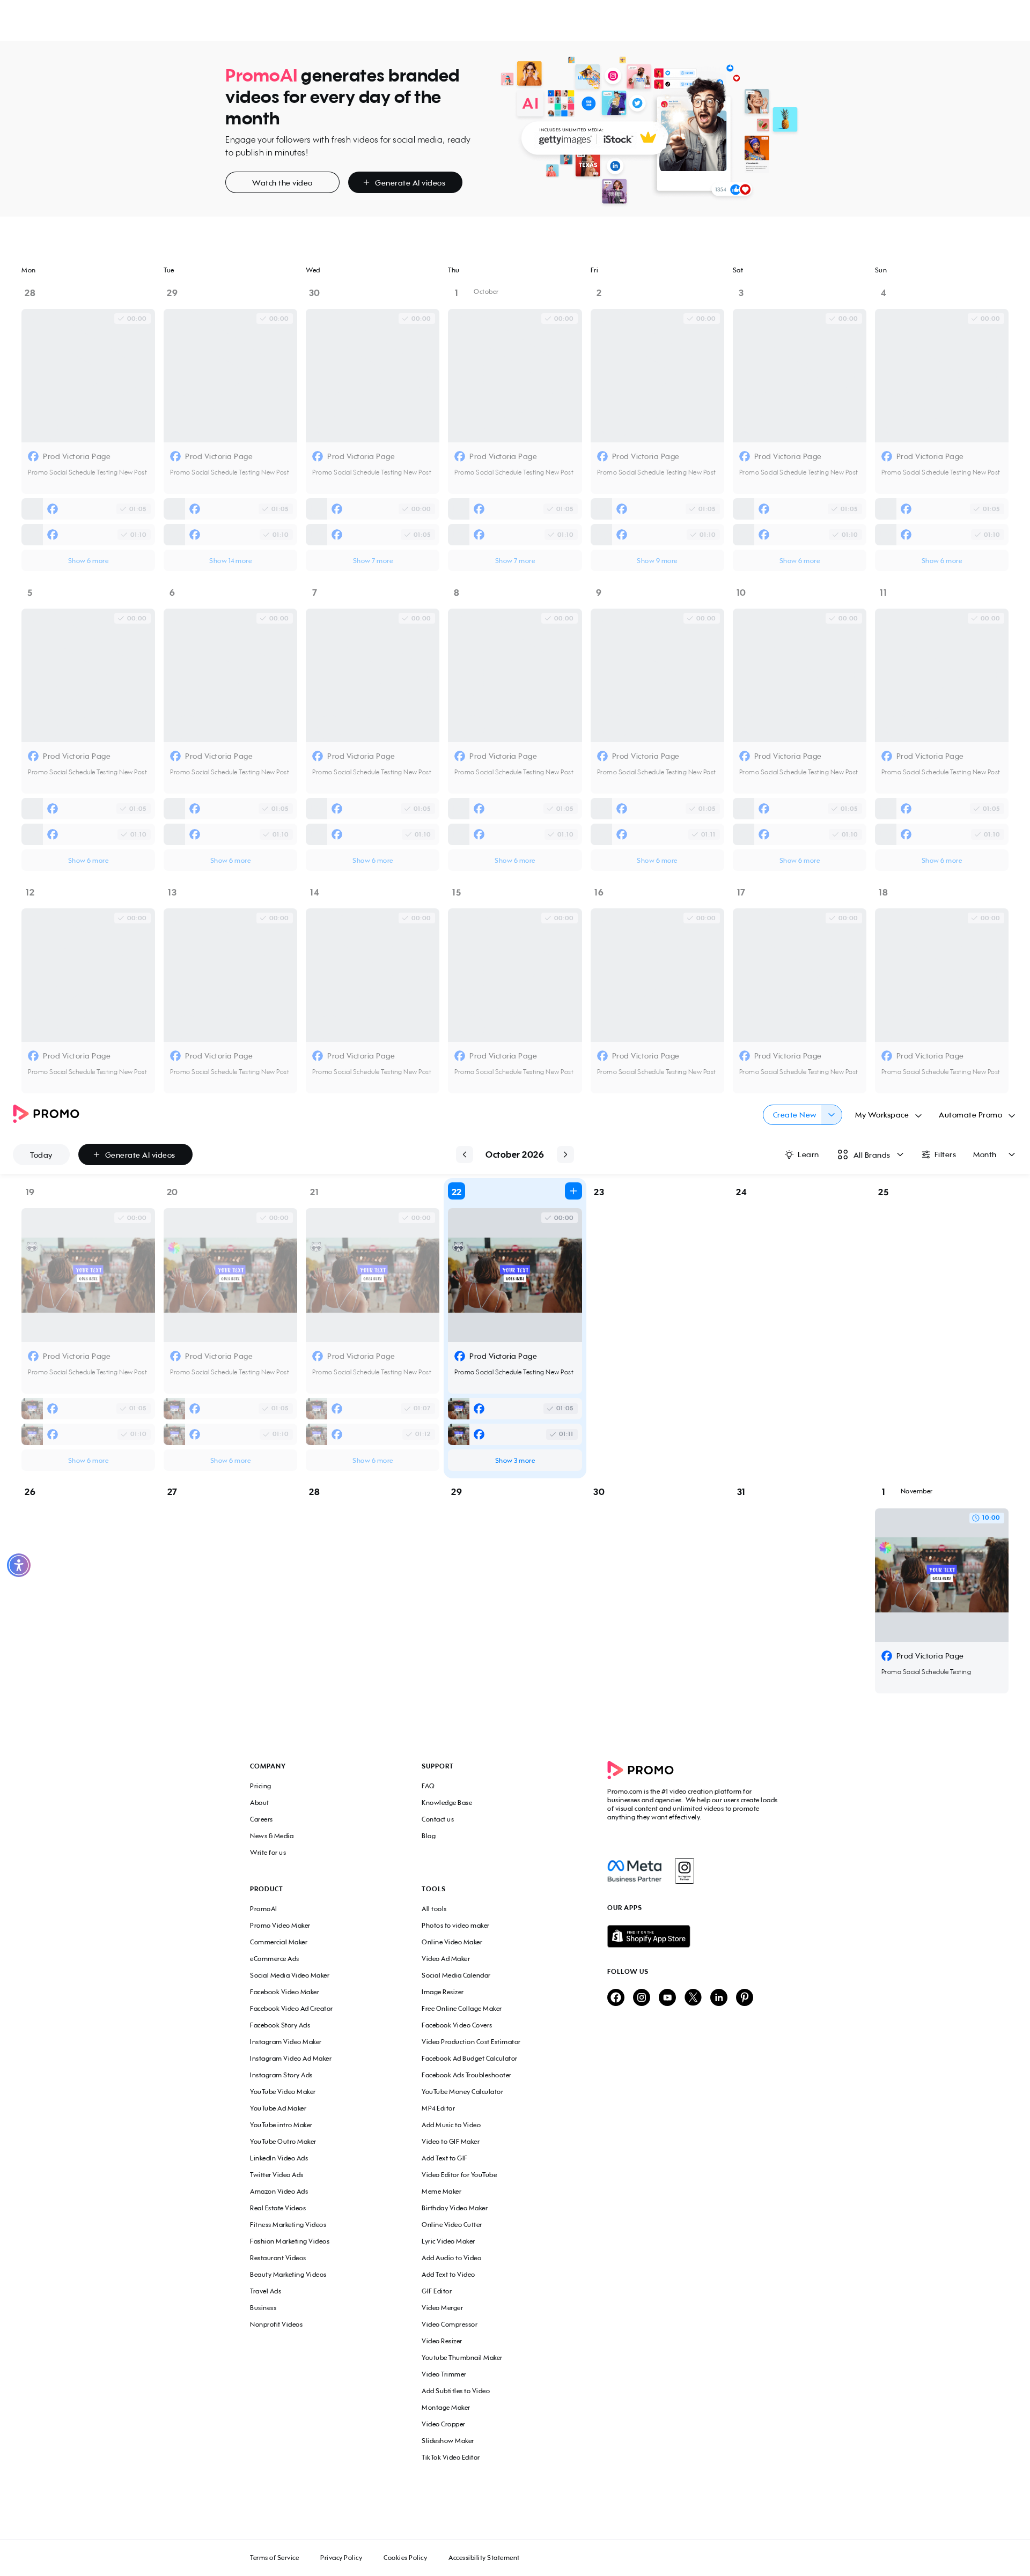Click the Generate AI videos button in toolbar

click(x=135, y=1154)
